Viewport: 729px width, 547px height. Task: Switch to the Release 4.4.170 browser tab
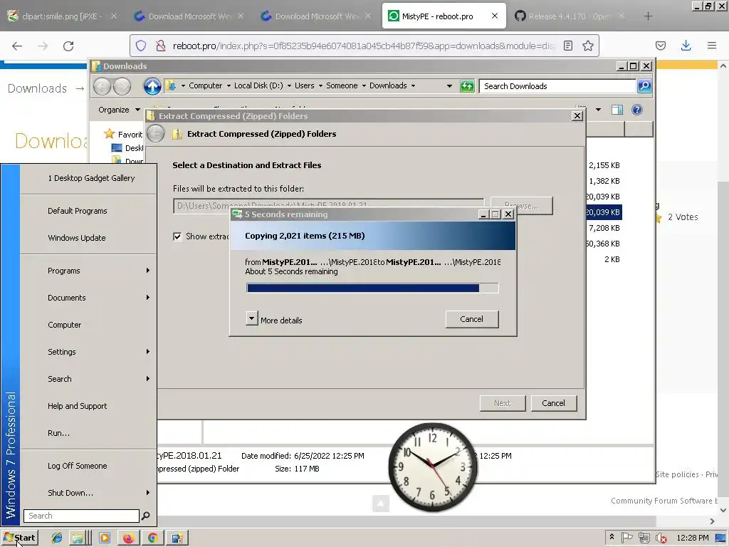click(x=570, y=16)
